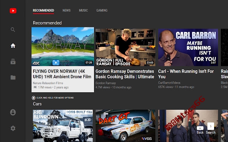Click the 'Click and hold for more options' hint
The width and height of the screenshot is (228, 142).
pyautogui.click(x=53, y=98)
